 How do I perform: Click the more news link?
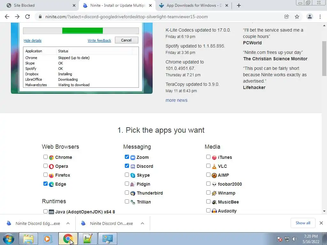click(x=176, y=100)
